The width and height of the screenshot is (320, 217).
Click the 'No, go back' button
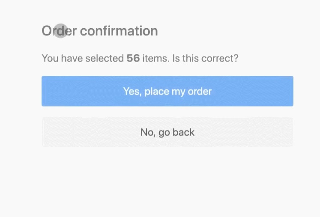point(167,132)
